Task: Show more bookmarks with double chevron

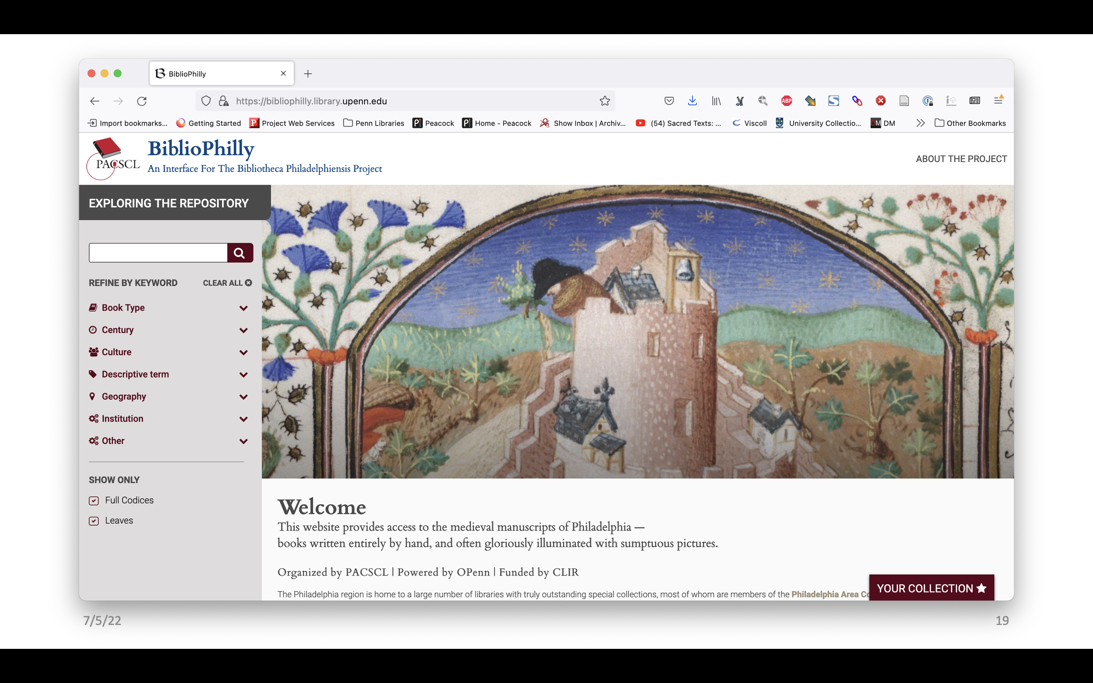Action: click(x=920, y=123)
